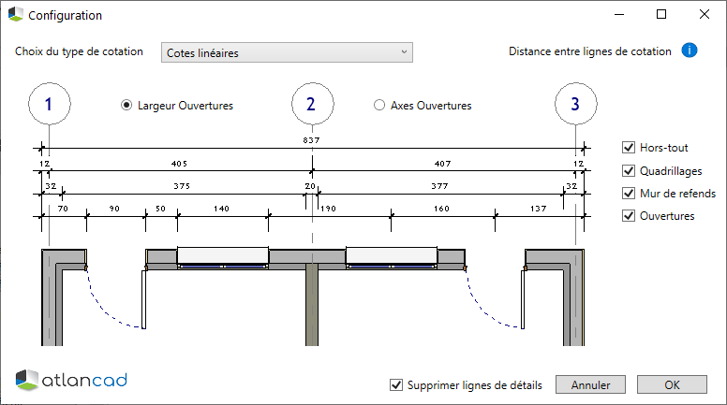Maximize the Configuration window
Viewport: 727px width, 405px height.
[x=661, y=14]
